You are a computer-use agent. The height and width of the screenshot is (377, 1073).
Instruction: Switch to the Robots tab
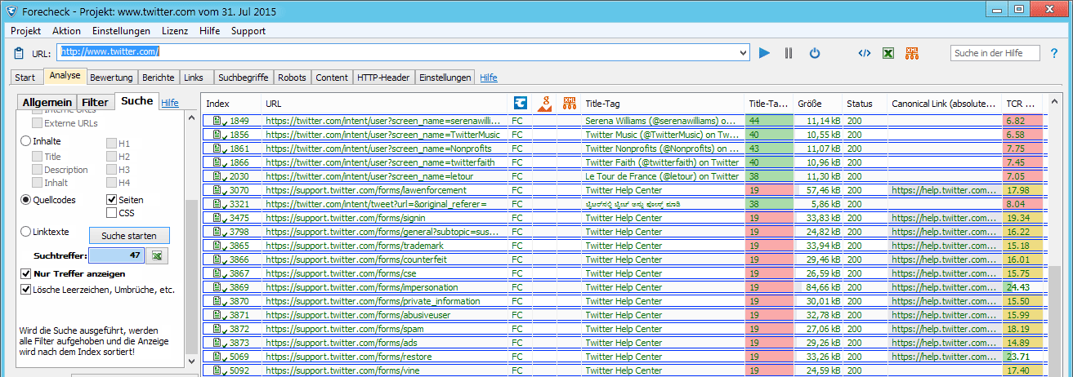click(293, 78)
